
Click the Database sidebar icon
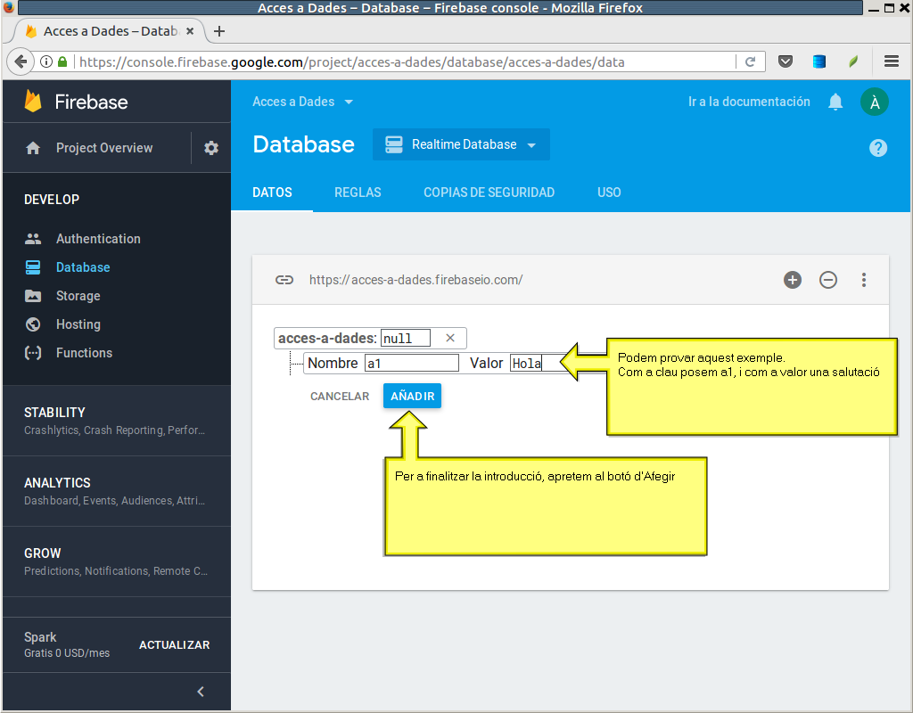(33, 267)
